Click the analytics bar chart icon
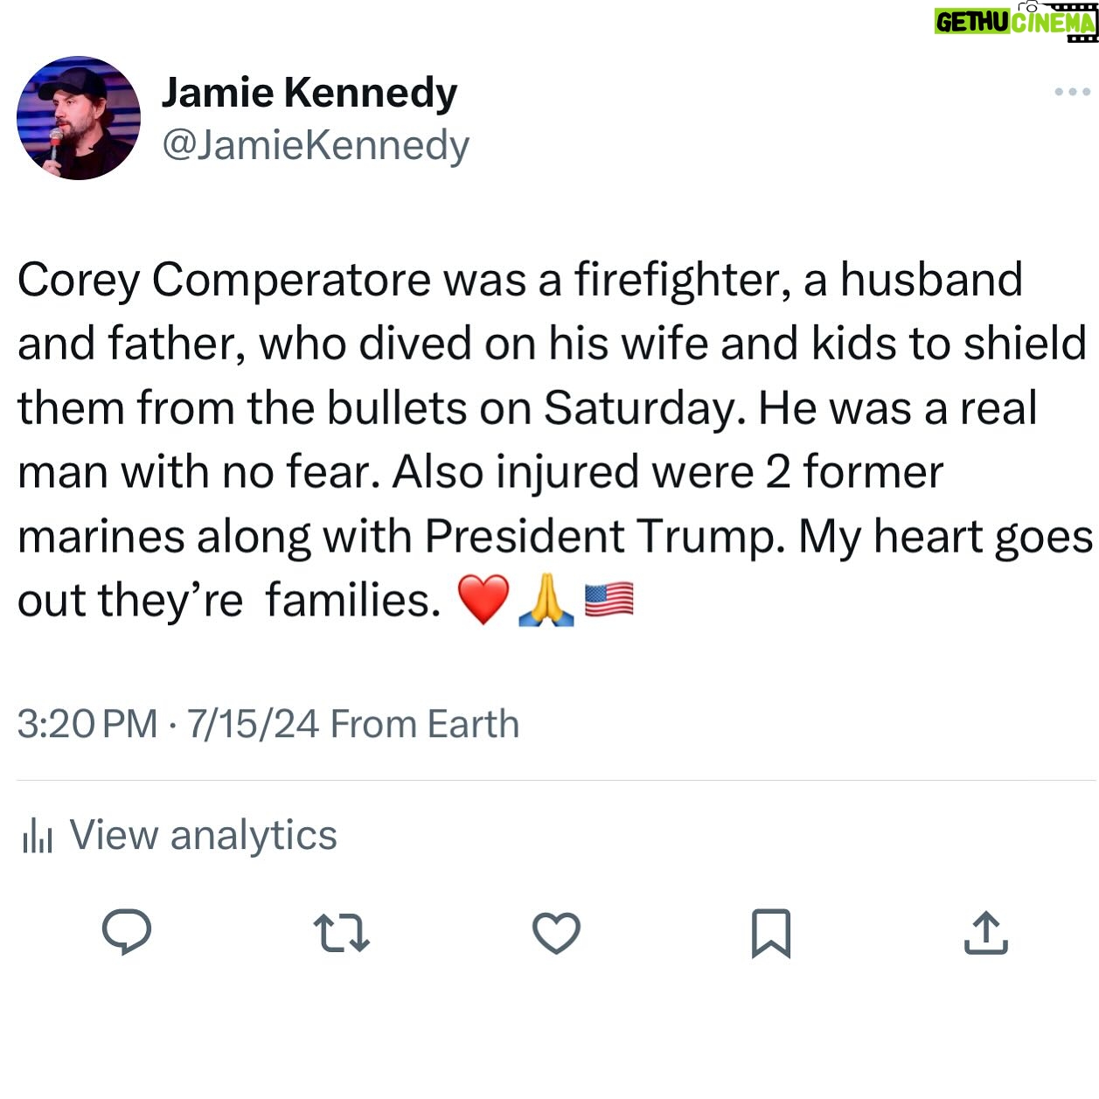1099x1099 pixels. pos(37,836)
